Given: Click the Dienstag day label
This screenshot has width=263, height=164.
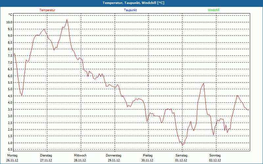Looking at the screenshot, I should click(46, 155).
